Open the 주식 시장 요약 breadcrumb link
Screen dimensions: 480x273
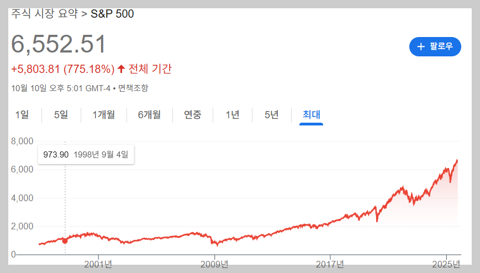point(44,14)
